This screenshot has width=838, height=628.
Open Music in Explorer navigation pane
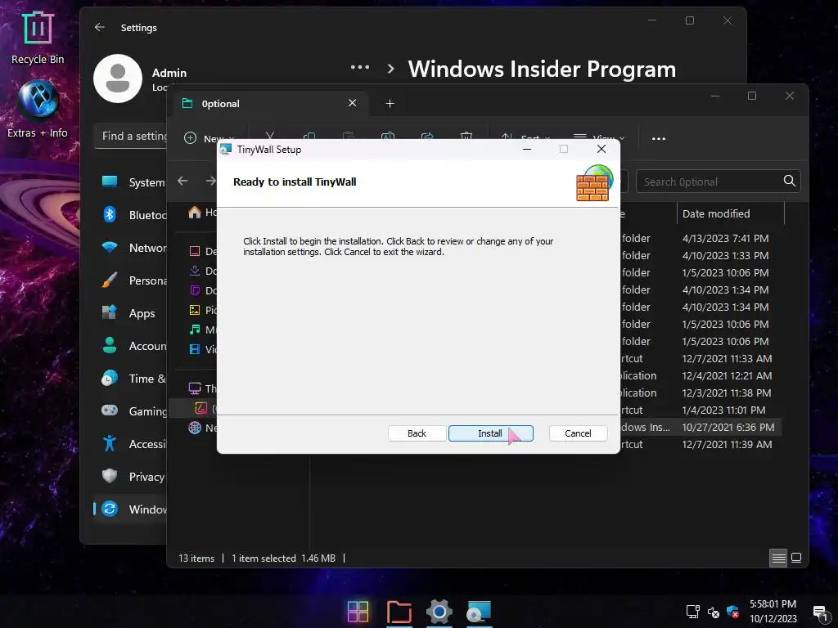[202, 330]
